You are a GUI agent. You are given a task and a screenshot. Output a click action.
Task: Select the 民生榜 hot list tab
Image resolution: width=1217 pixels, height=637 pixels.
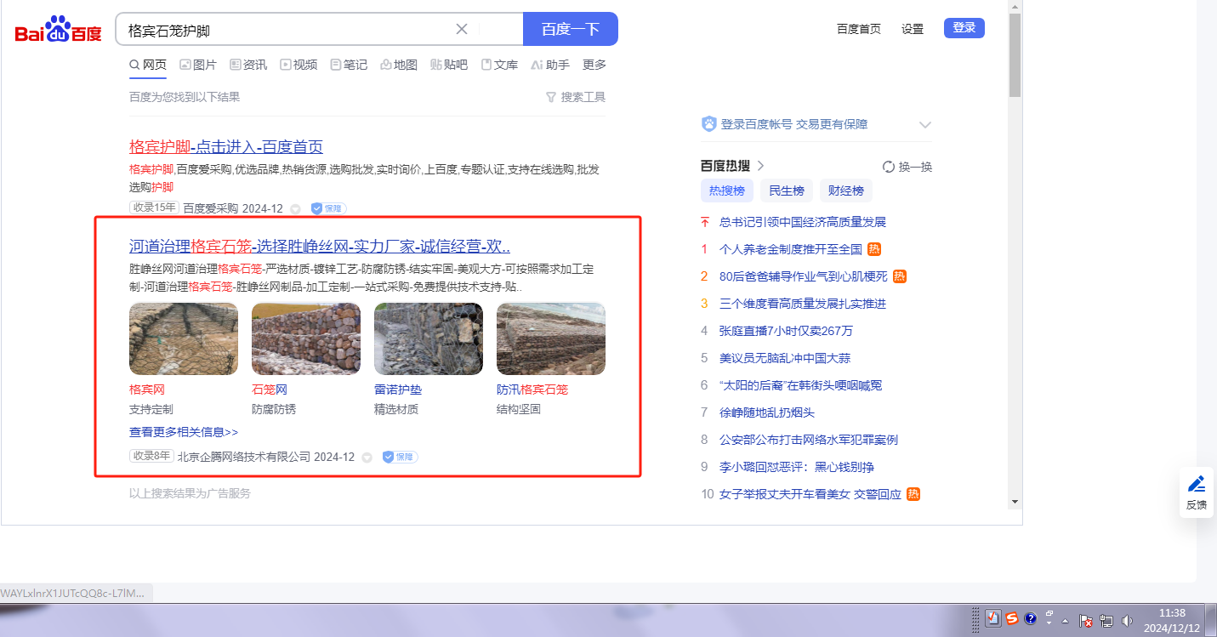pos(787,191)
